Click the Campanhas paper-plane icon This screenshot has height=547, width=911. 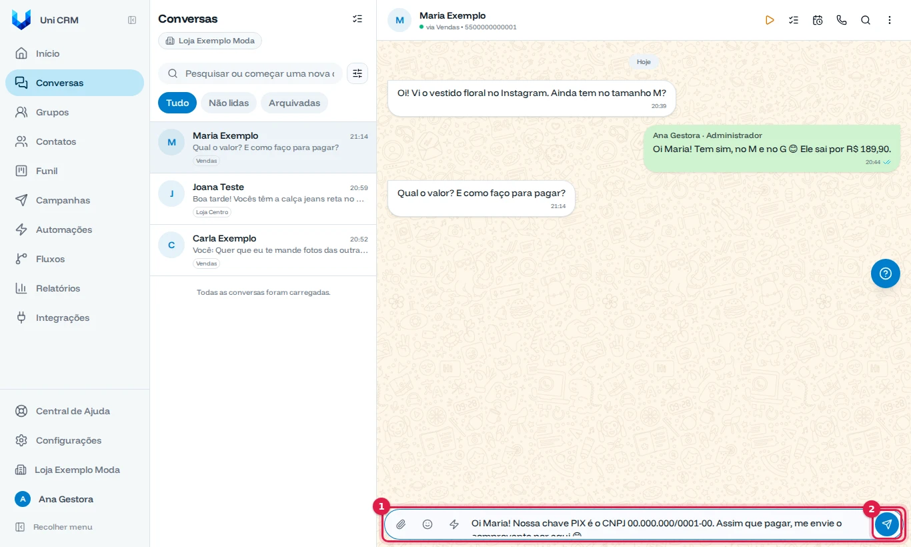coord(21,200)
